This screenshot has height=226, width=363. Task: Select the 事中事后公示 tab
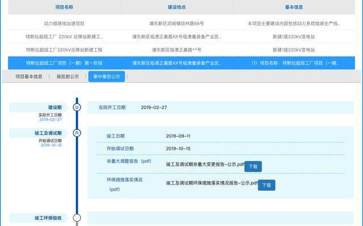(107, 77)
